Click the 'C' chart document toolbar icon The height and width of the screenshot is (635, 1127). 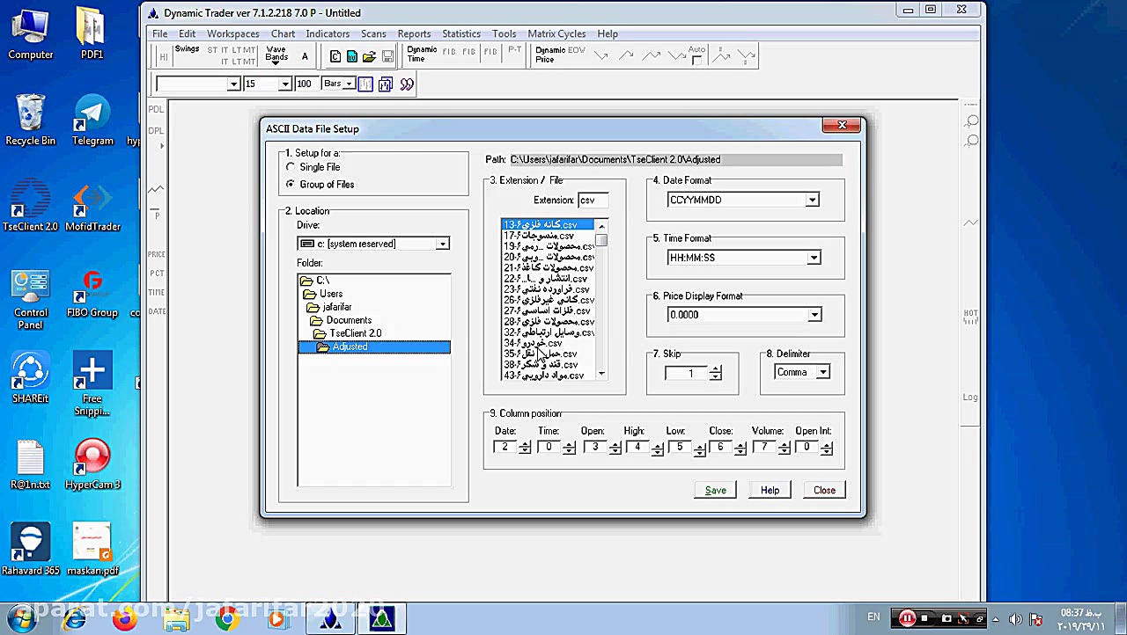tap(335, 56)
